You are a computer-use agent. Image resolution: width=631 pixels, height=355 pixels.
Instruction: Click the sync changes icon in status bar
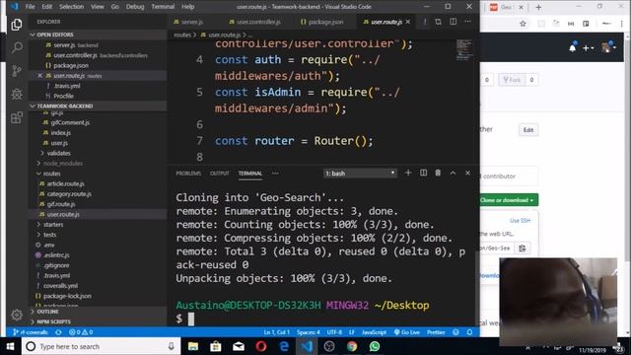coord(59,332)
